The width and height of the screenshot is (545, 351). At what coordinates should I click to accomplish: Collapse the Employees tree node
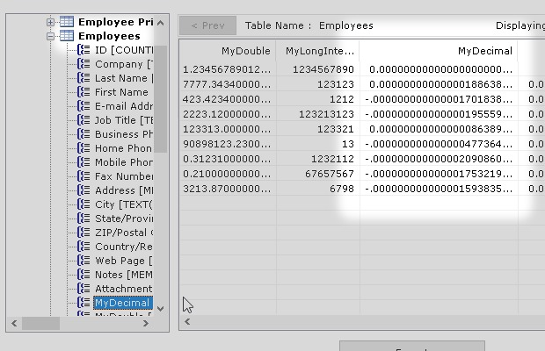51,36
